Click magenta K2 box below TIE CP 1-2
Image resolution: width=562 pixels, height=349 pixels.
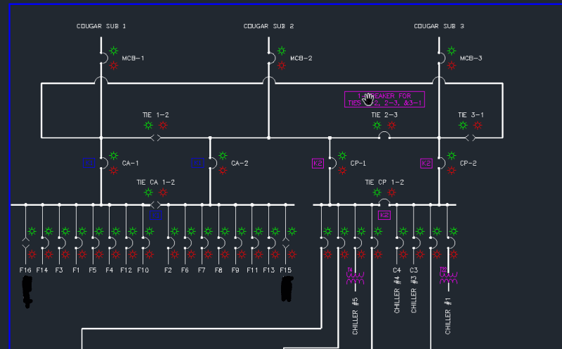pos(384,215)
